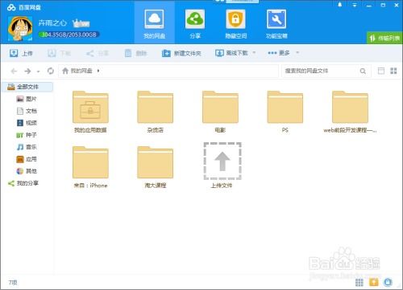Click the user avatar picture
The width and height of the screenshot is (403, 290).
pos(20,28)
